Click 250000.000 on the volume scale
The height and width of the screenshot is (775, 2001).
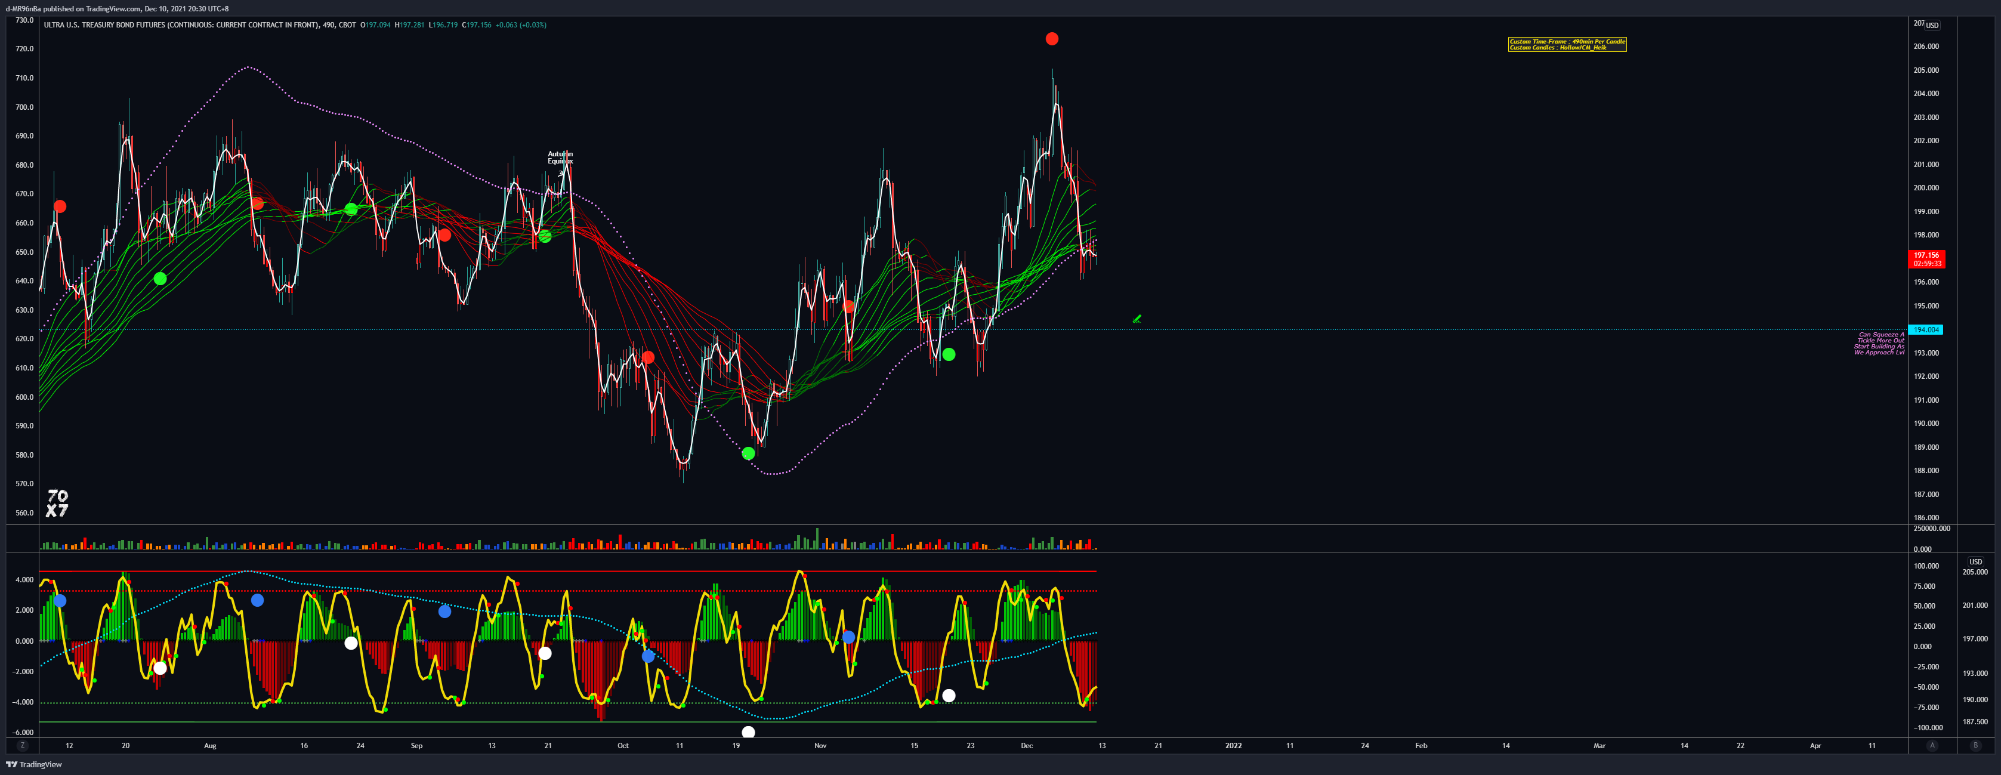point(1931,528)
